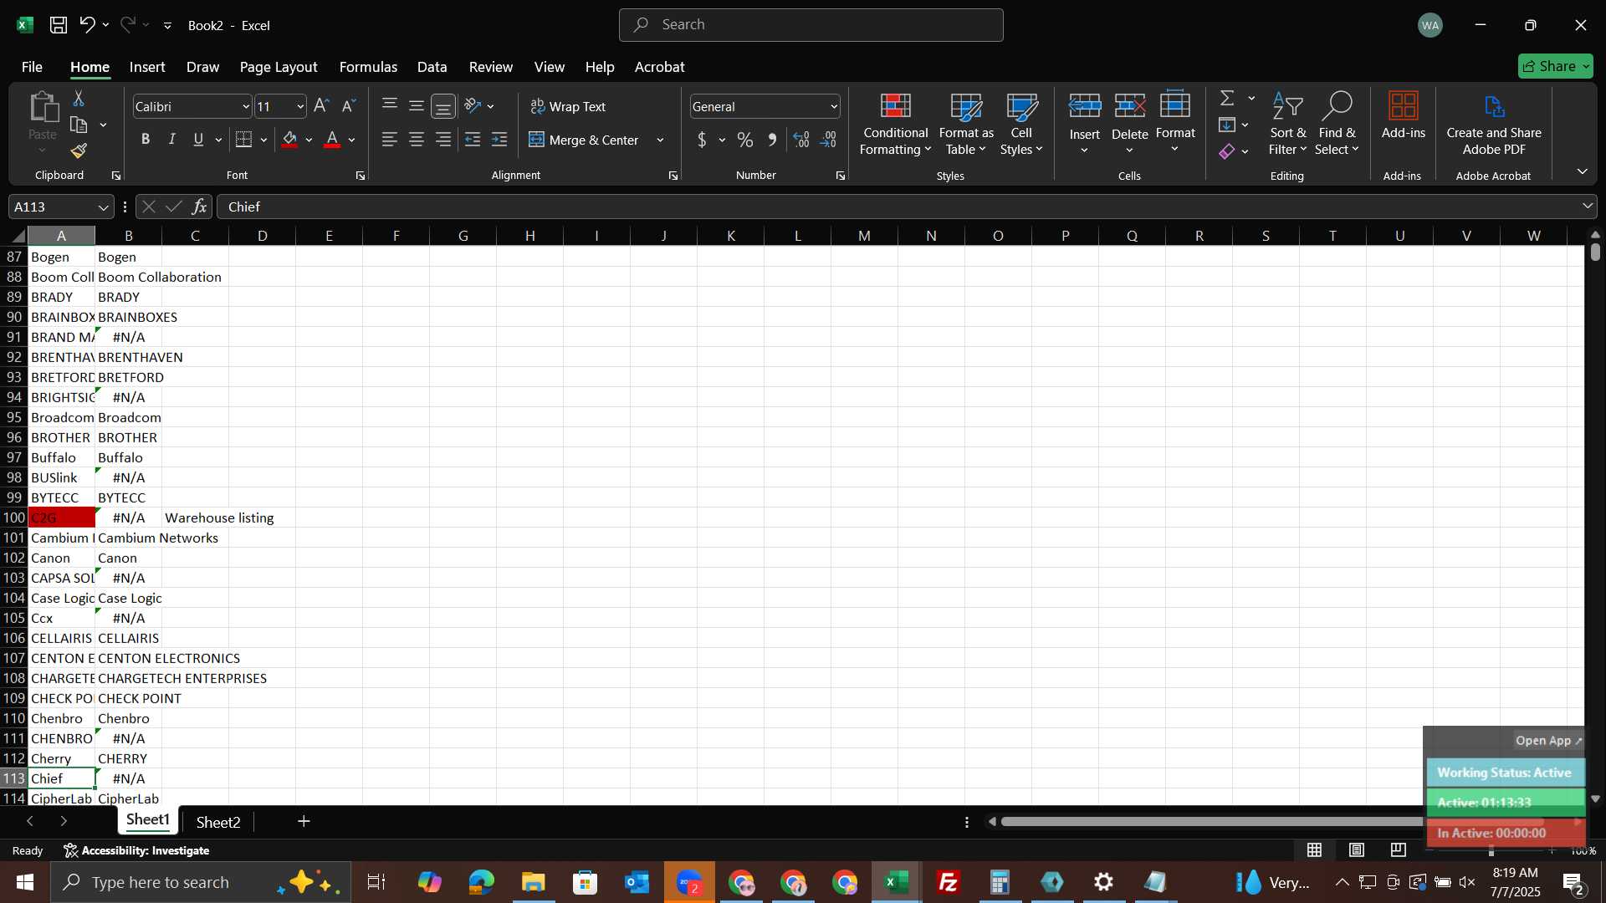Toggle Italic formatting
The height and width of the screenshot is (903, 1606).
point(172,140)
